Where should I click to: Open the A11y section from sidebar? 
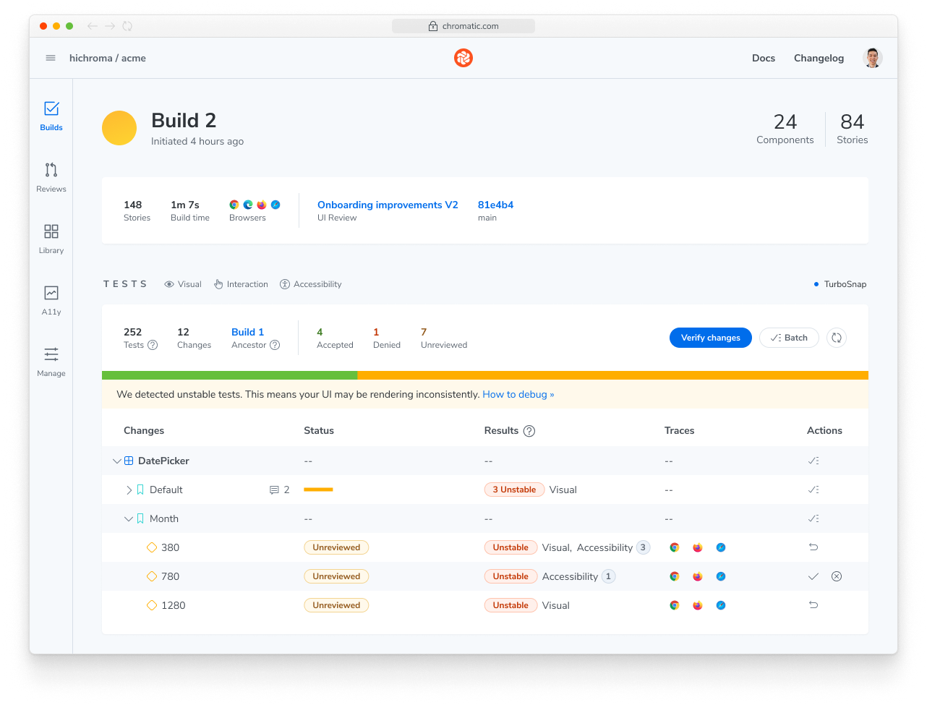51,294
